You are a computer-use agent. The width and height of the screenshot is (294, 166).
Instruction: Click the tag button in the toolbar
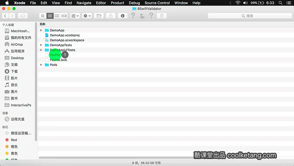[x=23, y=16]
